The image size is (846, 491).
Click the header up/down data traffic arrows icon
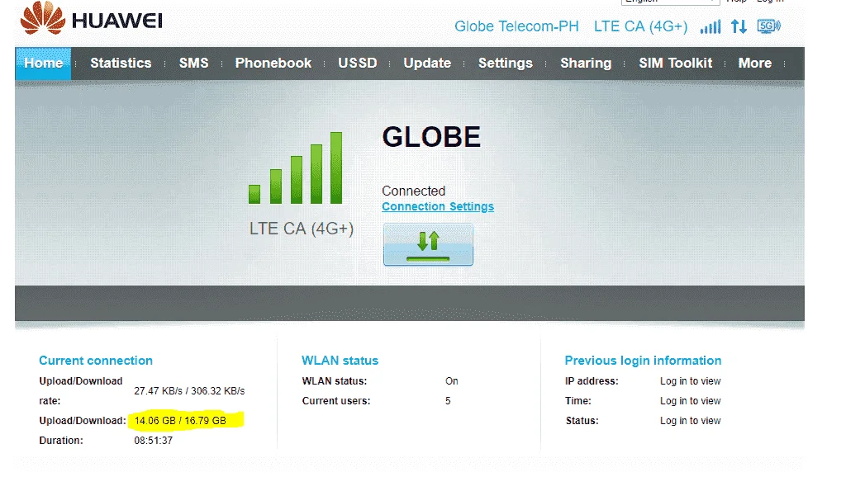[739, 26]
